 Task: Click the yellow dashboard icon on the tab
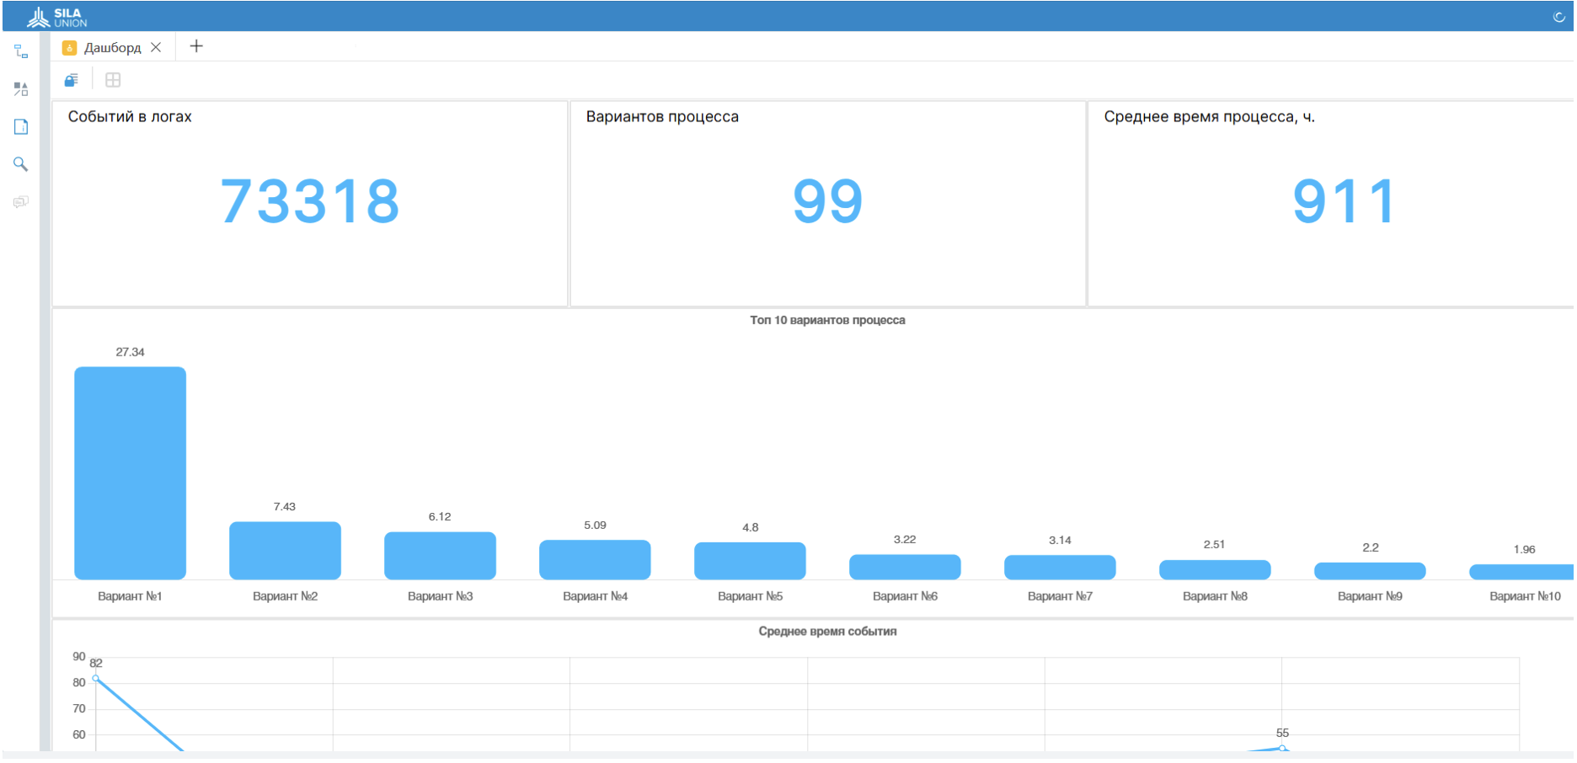pos(68,47)
